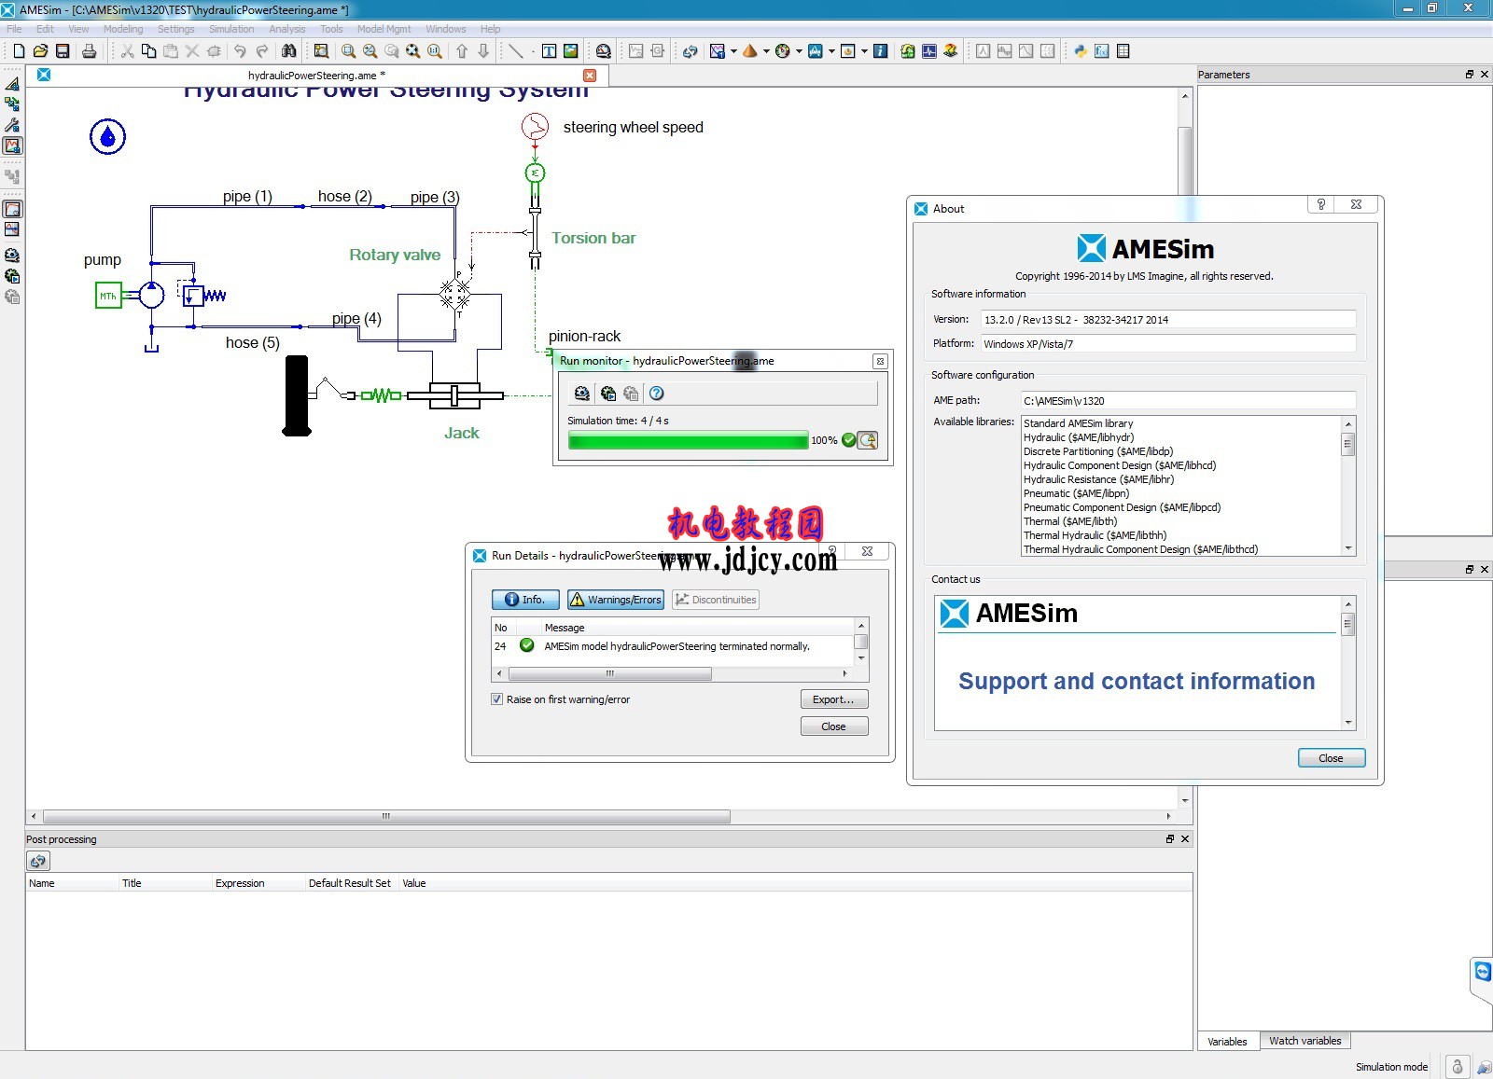Screen dimensions: 1493x1079
Task: Open the Simulation menu
Action: (x=230, y=29)
